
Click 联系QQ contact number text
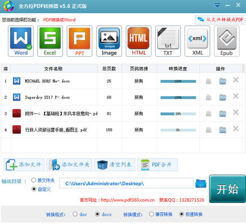coord(182,200)
